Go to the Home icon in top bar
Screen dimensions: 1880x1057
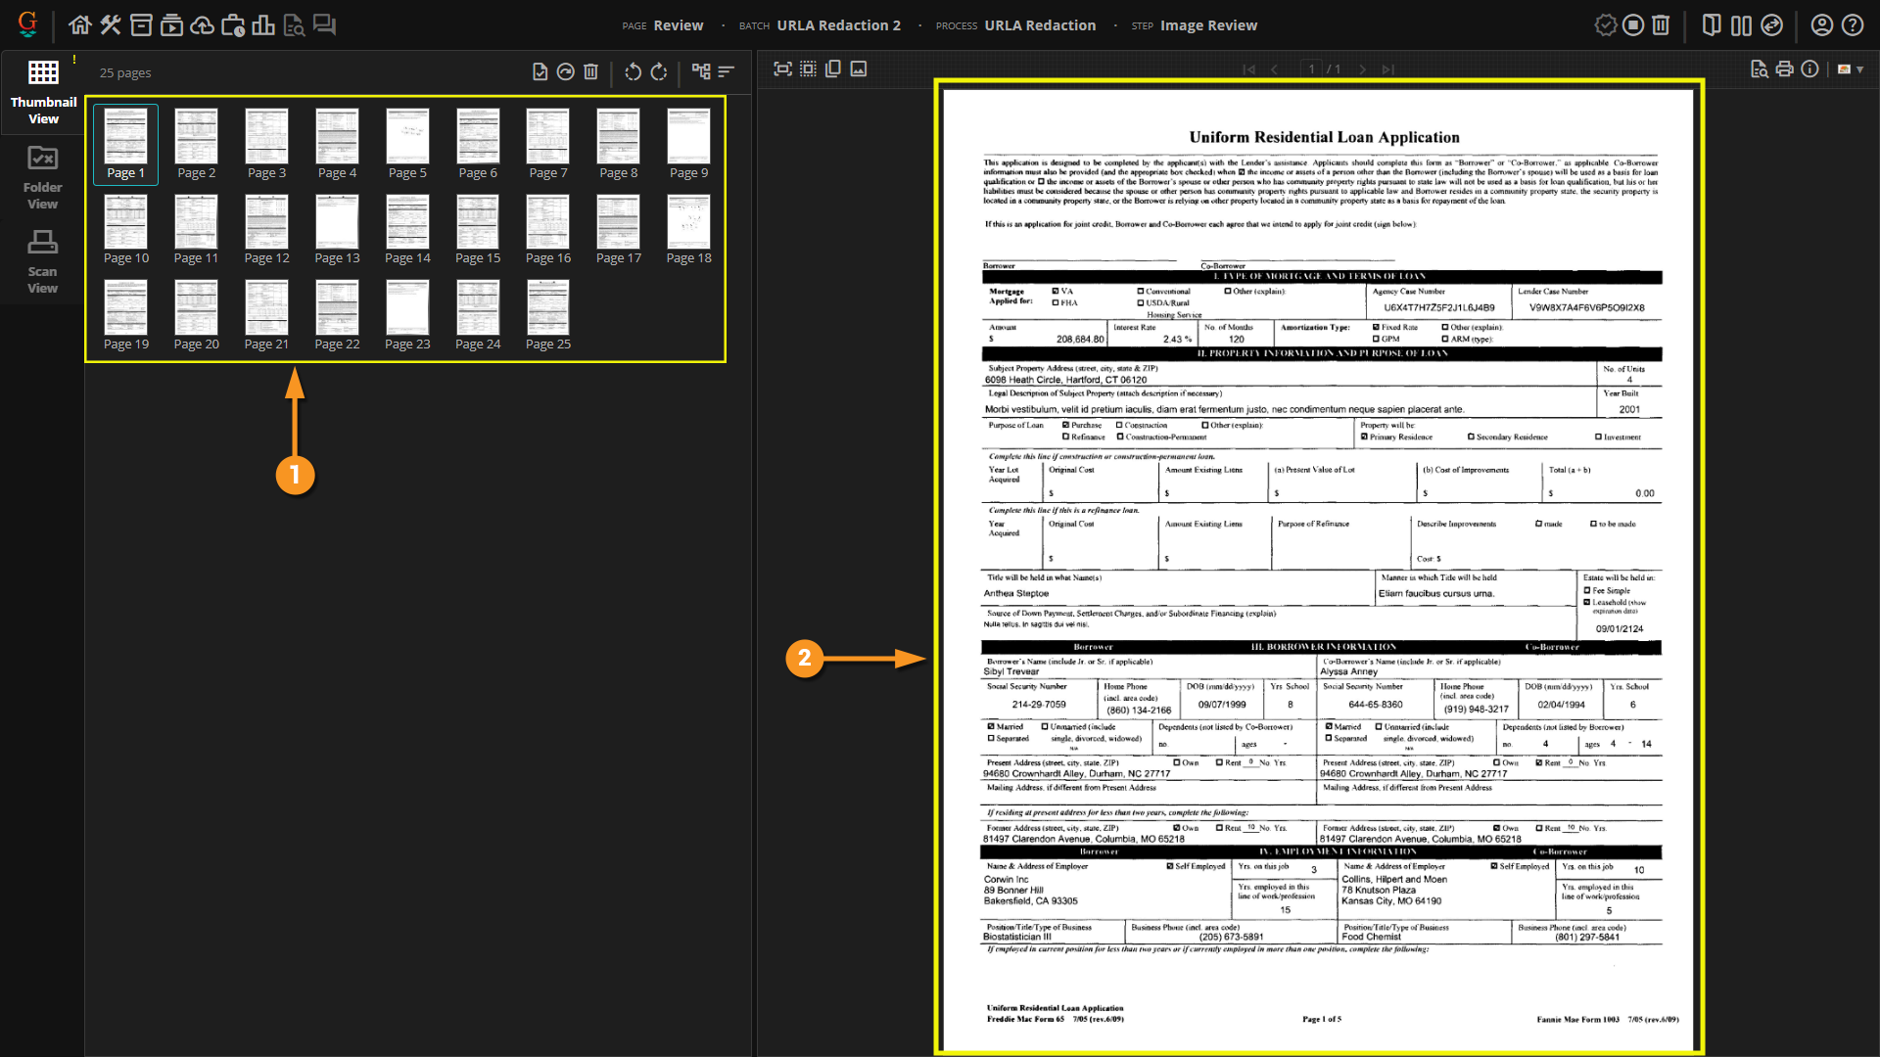click(x=80, y=25)
